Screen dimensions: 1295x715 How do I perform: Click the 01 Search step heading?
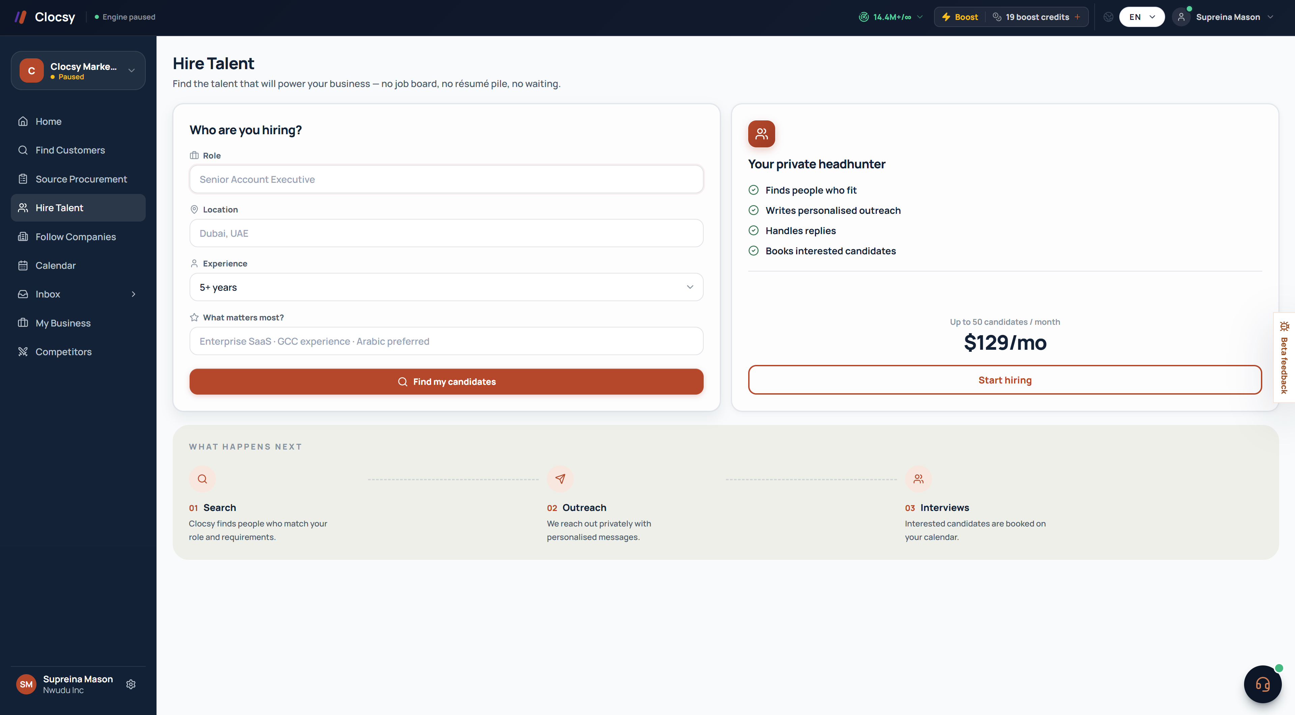[x=212, y=508]
